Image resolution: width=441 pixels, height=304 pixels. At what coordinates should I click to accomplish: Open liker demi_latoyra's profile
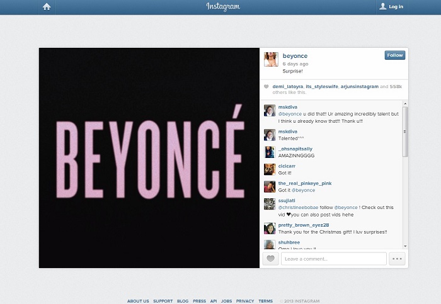coord(288,86)
